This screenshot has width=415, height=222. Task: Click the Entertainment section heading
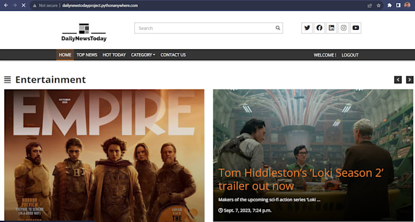(x=51, y=80)
